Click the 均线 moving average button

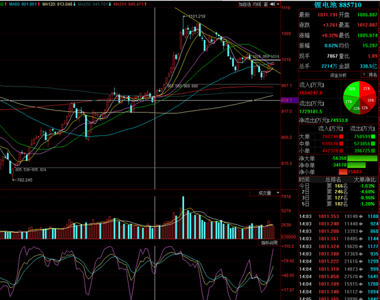tap(257, 5)
